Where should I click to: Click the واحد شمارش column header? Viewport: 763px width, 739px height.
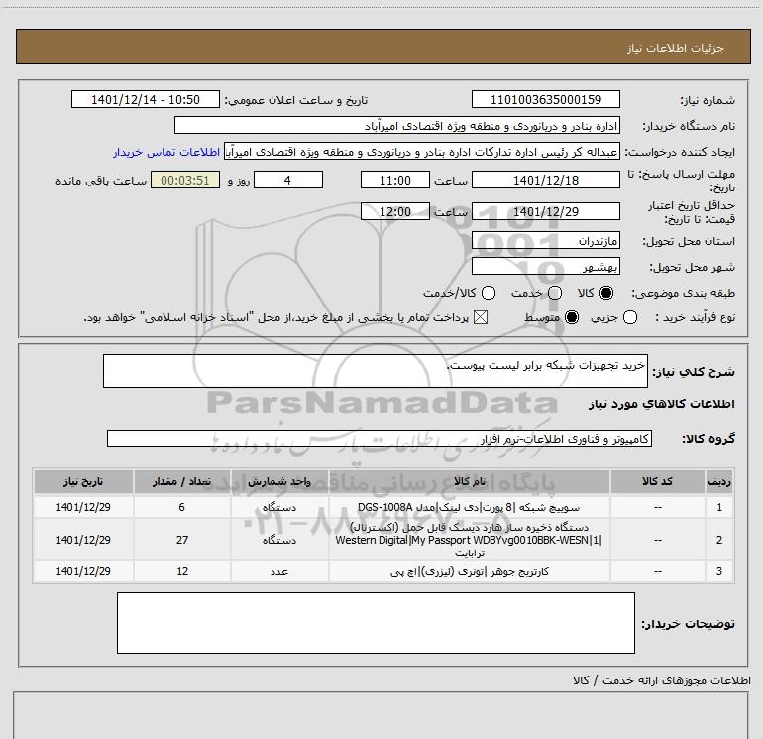(279, 481)
